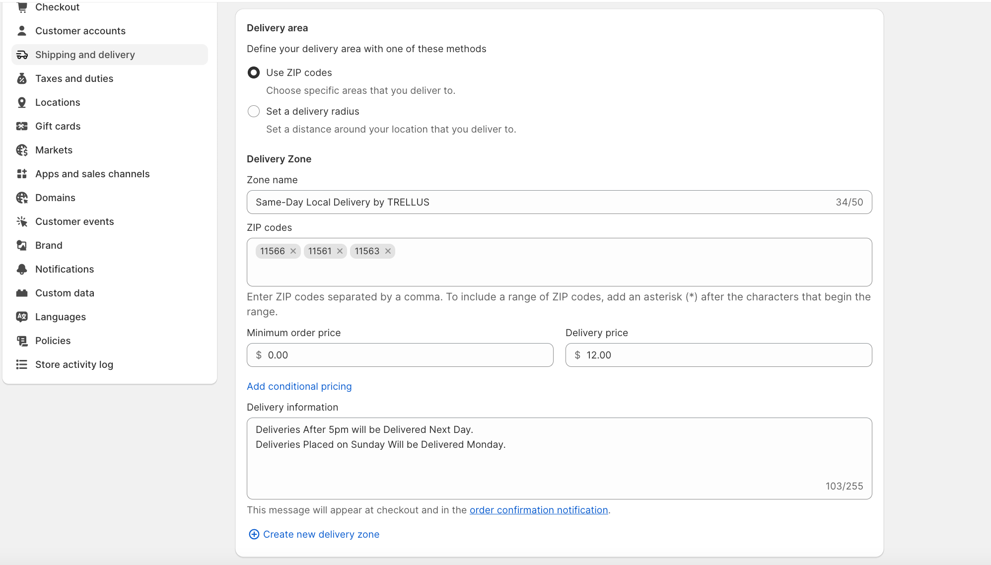Remove ZIP code 11563 tag

tap(388, 251)
